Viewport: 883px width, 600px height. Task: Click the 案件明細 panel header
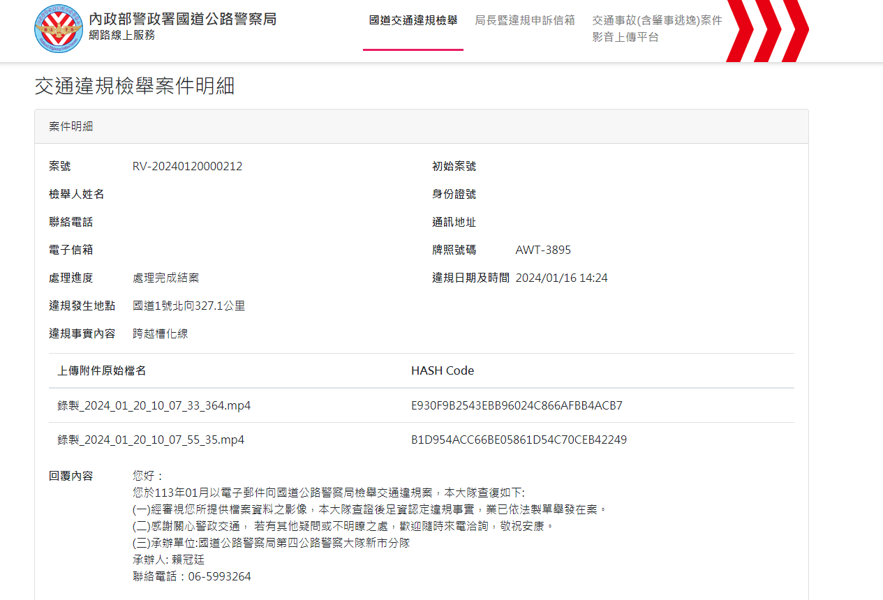pos(422,126)
